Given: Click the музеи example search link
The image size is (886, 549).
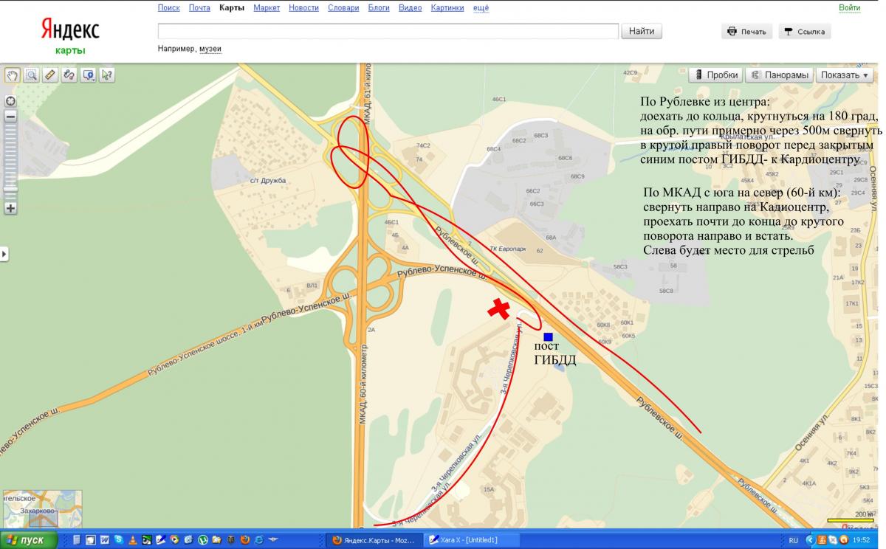Looking at the screenshot, I should pyautogui.click(x=210, y=49).
